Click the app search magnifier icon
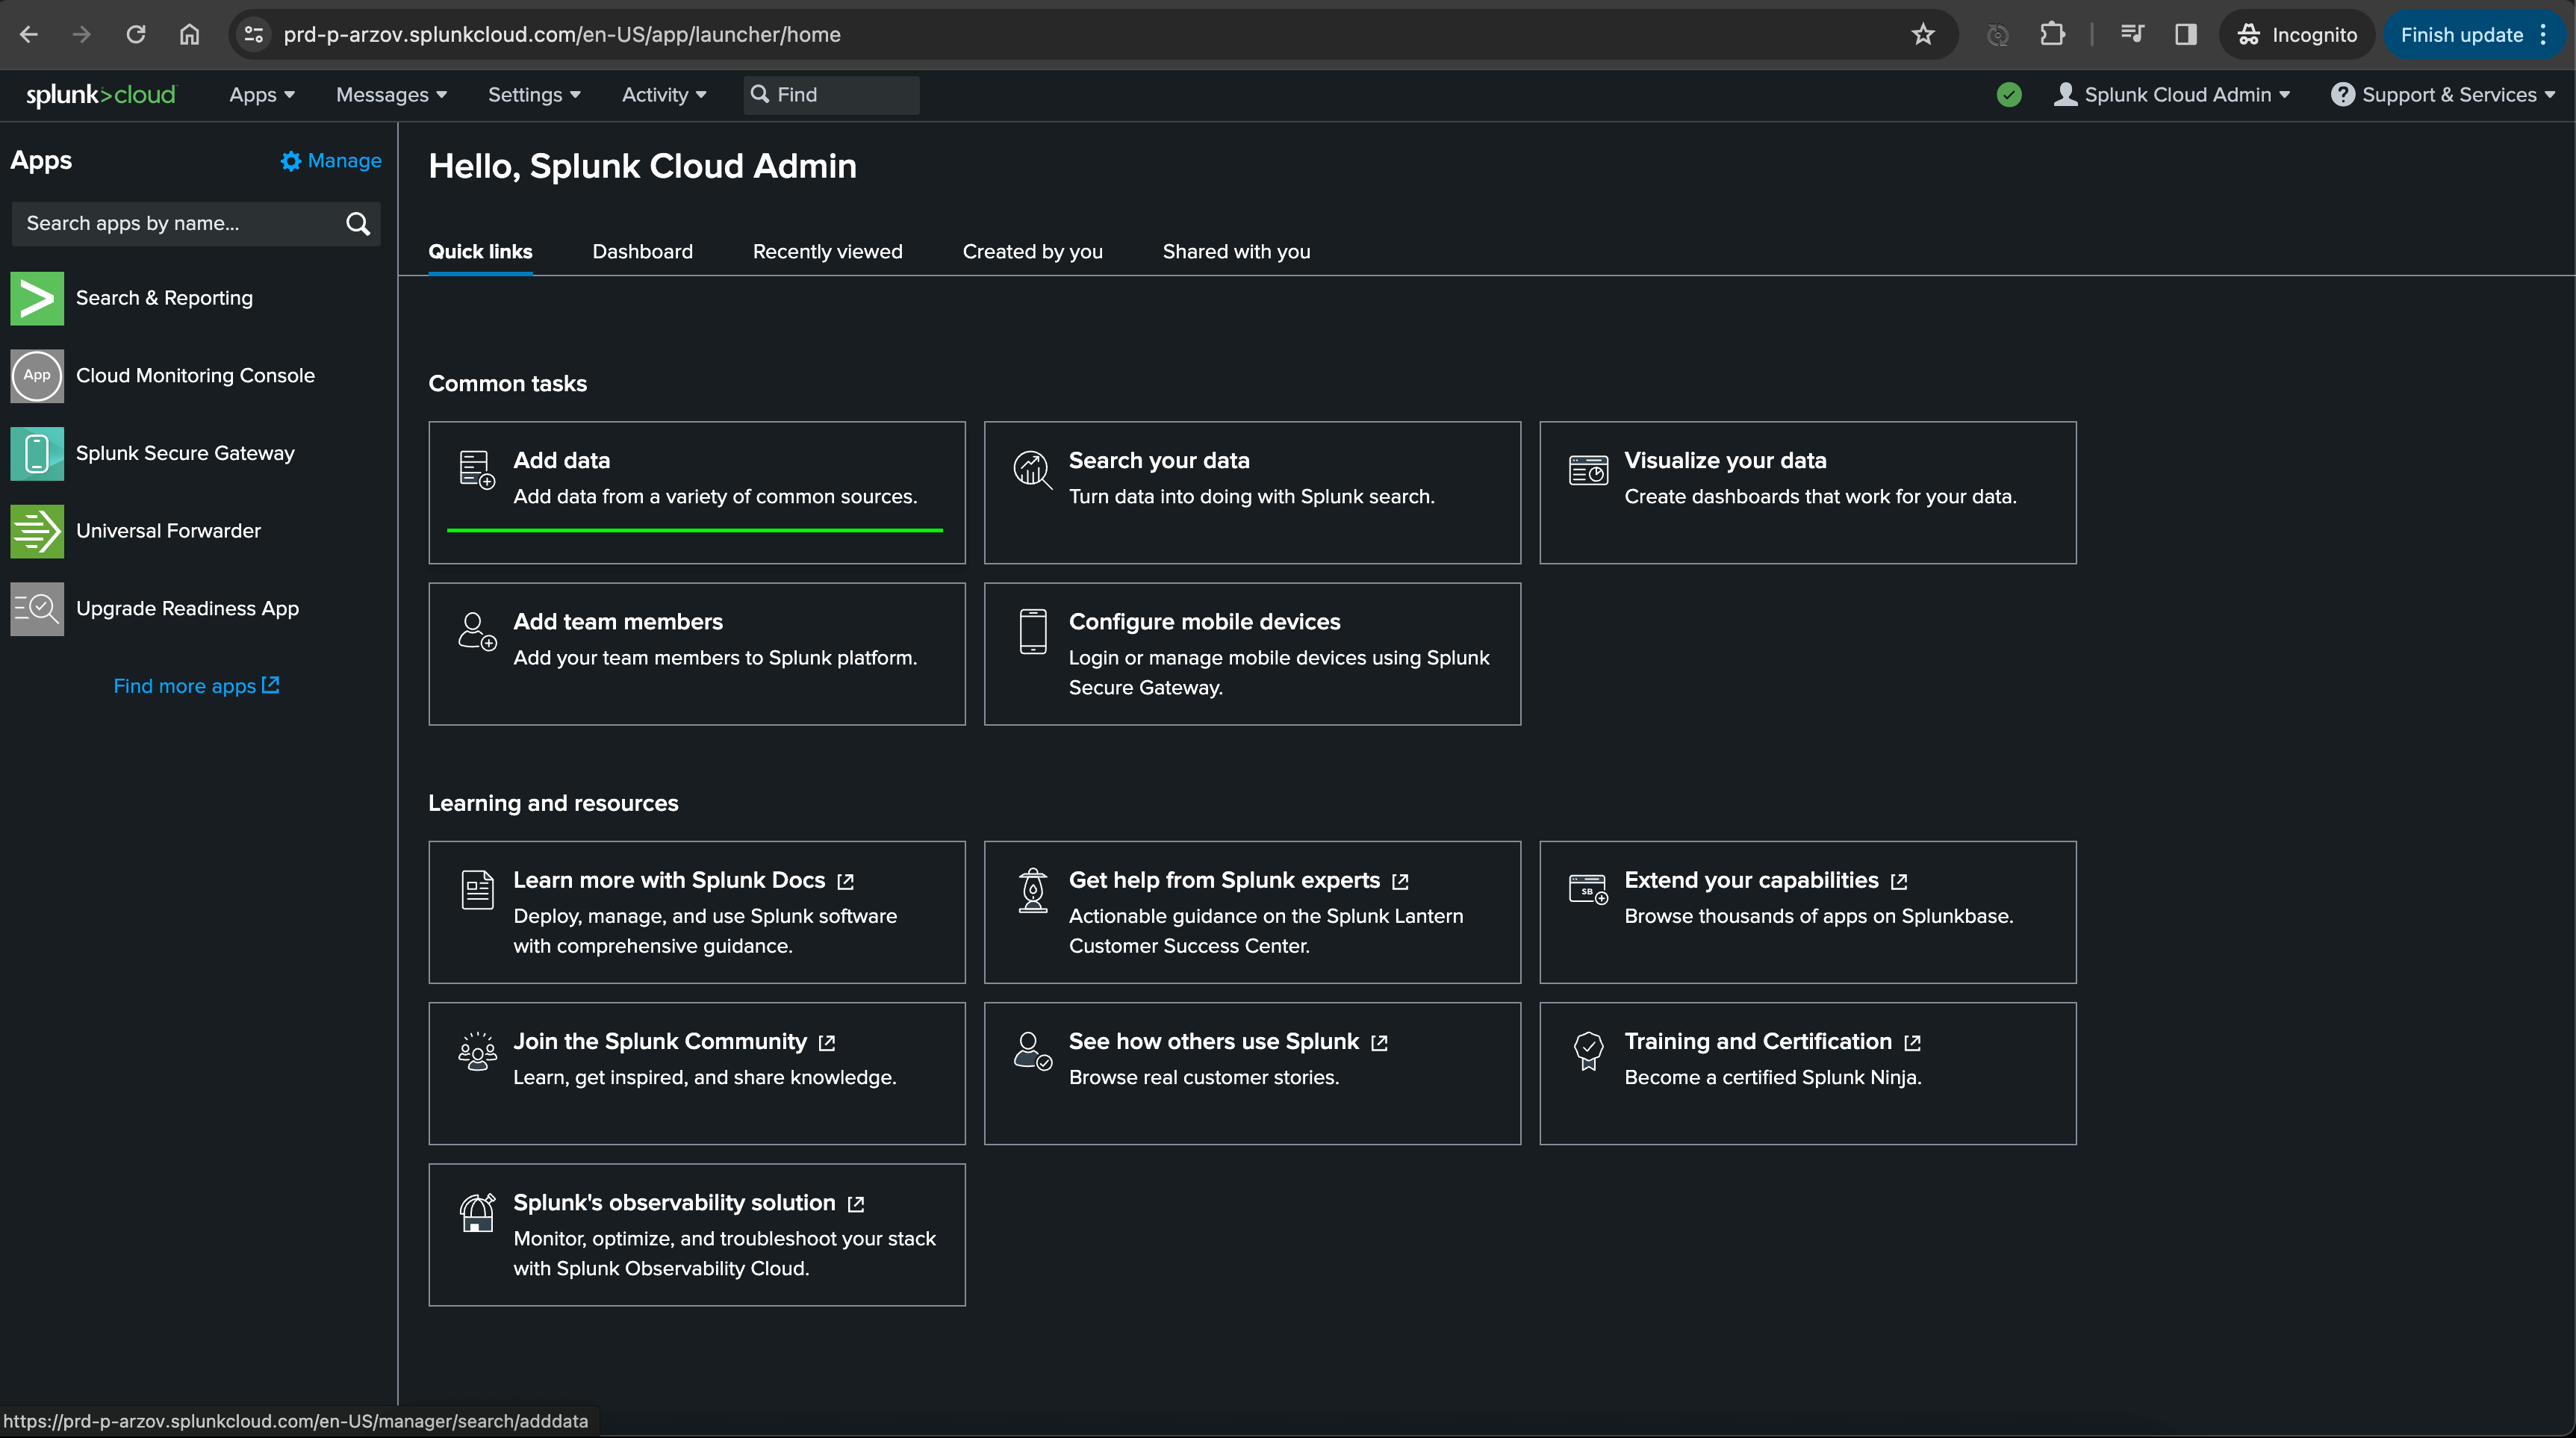The width and height of the screenshot is (2576, 1438). coord(358,224)
